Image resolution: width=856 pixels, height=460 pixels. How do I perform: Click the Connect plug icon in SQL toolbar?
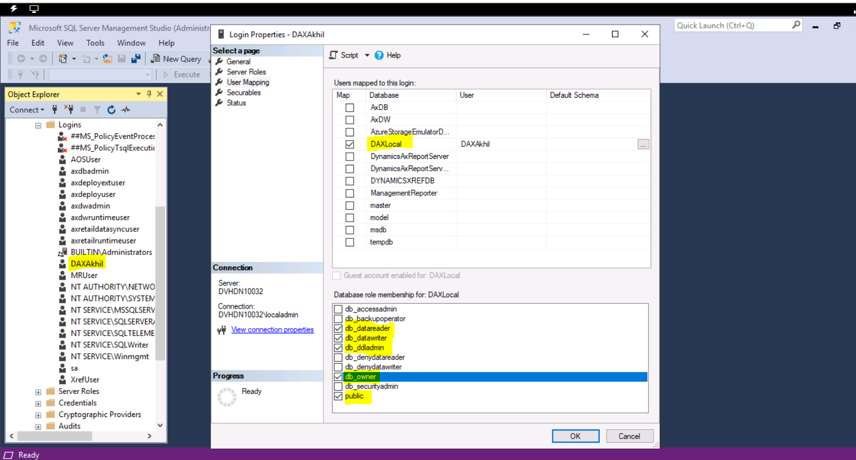(20, 74)
